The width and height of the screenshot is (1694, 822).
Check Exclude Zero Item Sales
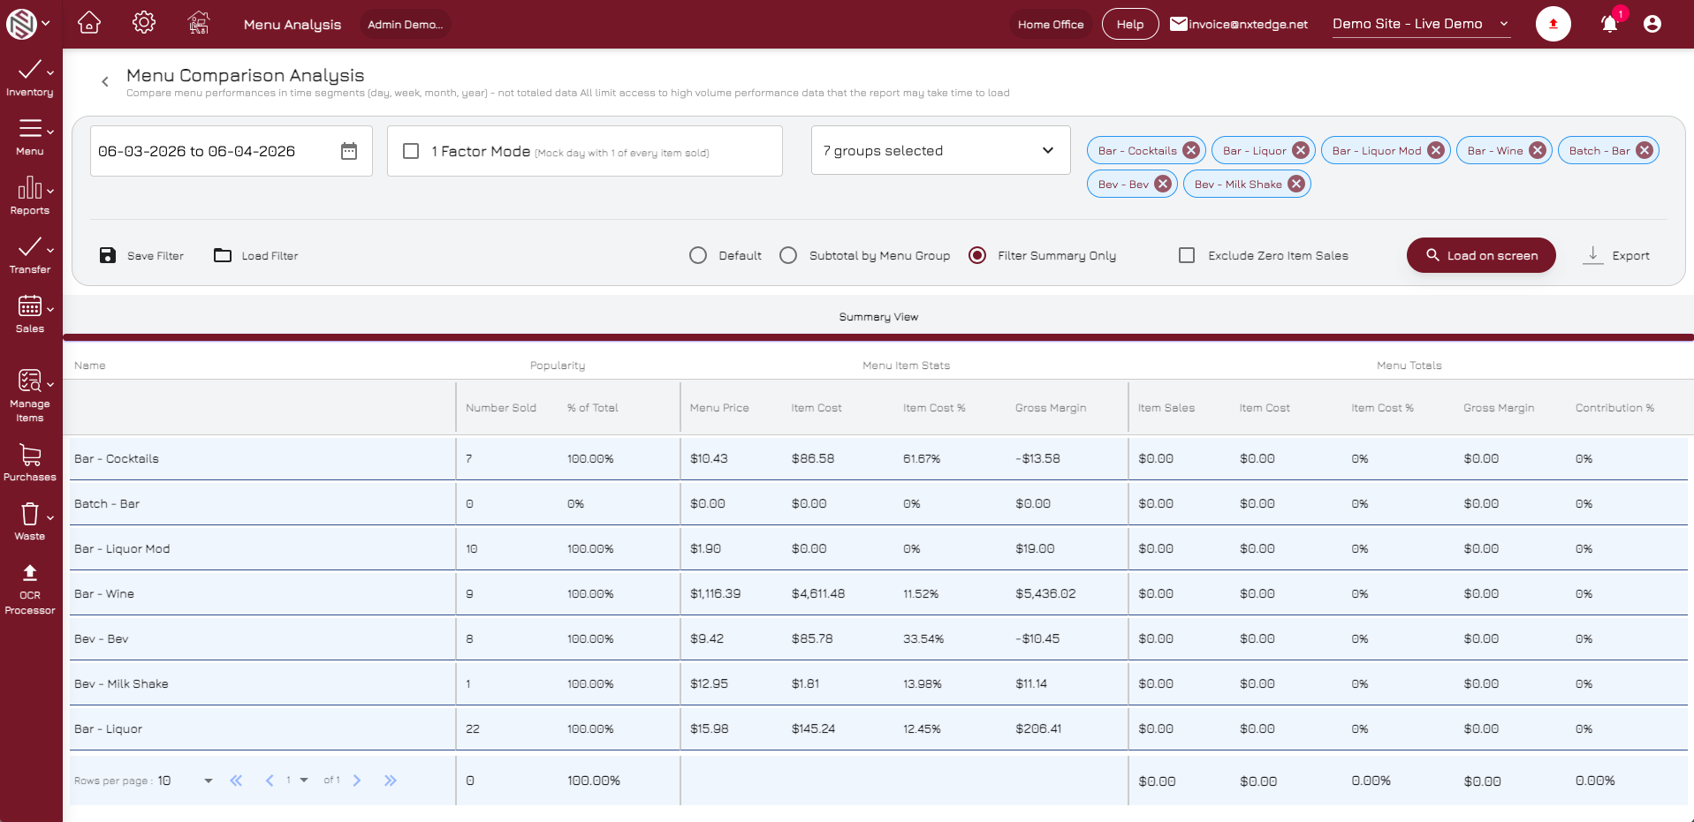[x=1187, y=255]
